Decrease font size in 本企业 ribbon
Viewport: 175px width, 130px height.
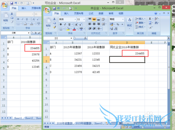(80, 24)
